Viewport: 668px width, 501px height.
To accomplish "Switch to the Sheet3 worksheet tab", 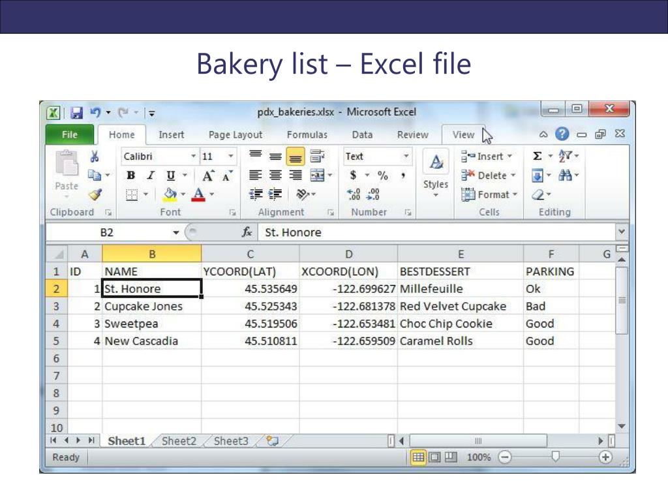I will pos(231,441).
